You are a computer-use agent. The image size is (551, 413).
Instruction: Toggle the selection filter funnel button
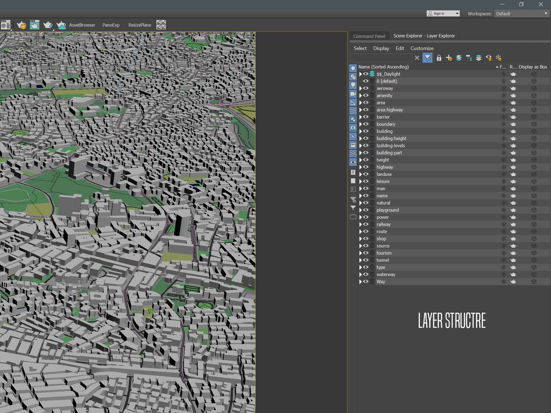click(x=428, y=58)
